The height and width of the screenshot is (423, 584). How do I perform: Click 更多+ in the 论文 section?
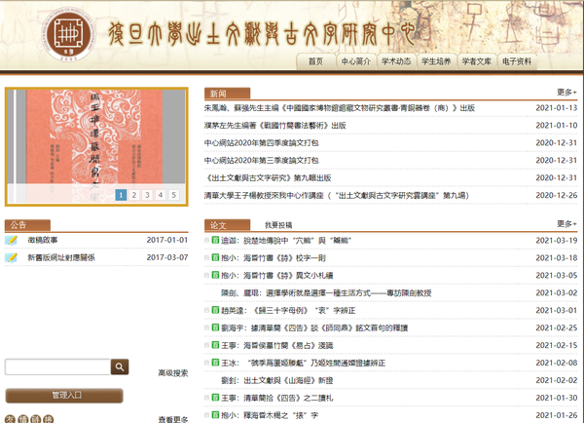click(x=566, y=223)
